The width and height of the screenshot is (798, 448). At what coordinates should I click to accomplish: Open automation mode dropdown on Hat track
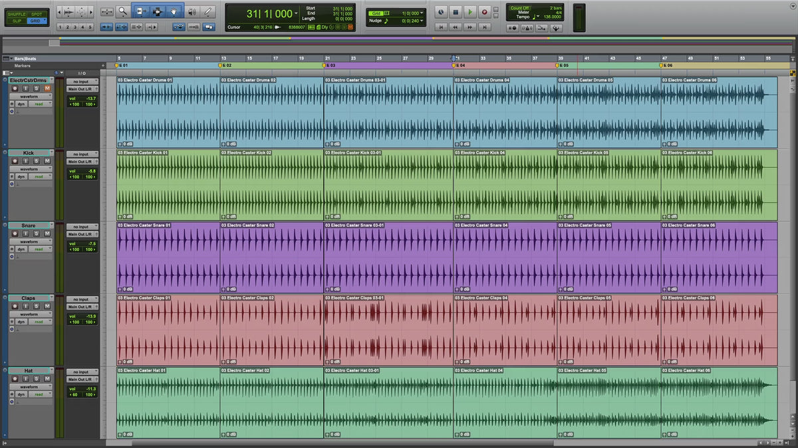(x=40, y=394)
